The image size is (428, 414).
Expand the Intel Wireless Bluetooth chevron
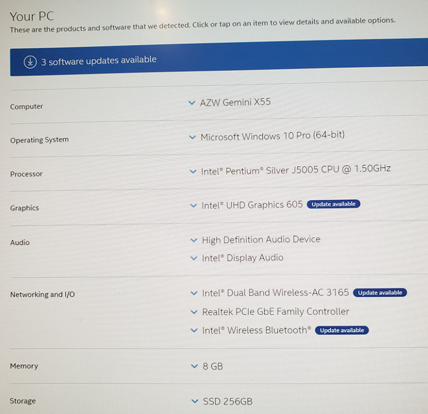coord(194,331)
